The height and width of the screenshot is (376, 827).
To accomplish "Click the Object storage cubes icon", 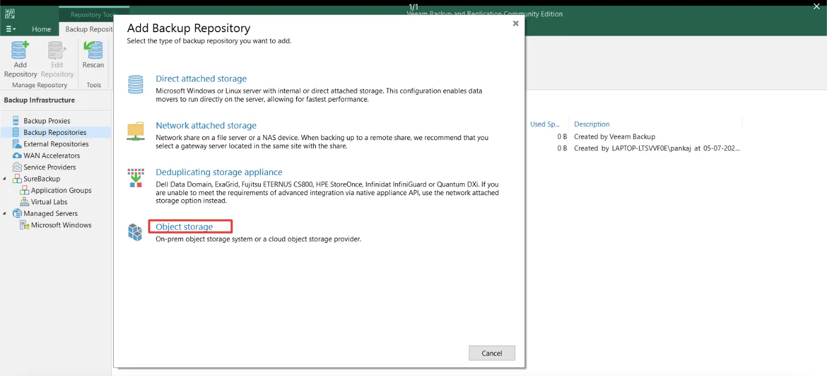I will click(136, 232).
